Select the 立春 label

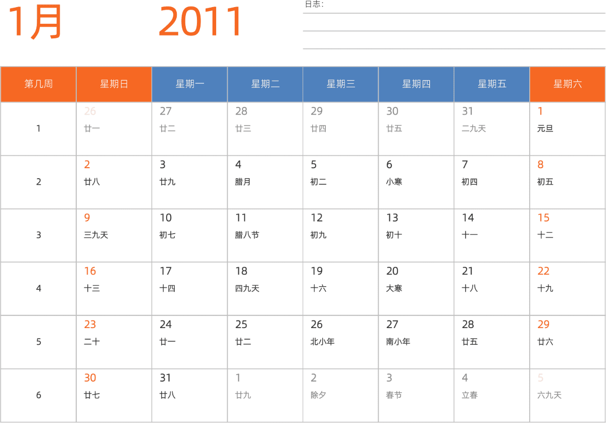point(470,395)
